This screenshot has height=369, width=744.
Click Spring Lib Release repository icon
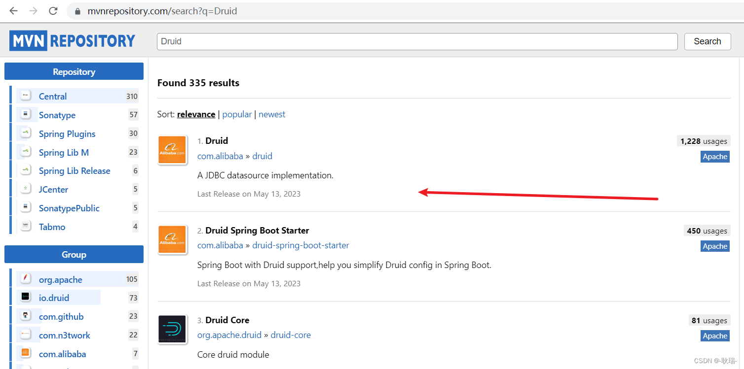[x=26, y=170]
